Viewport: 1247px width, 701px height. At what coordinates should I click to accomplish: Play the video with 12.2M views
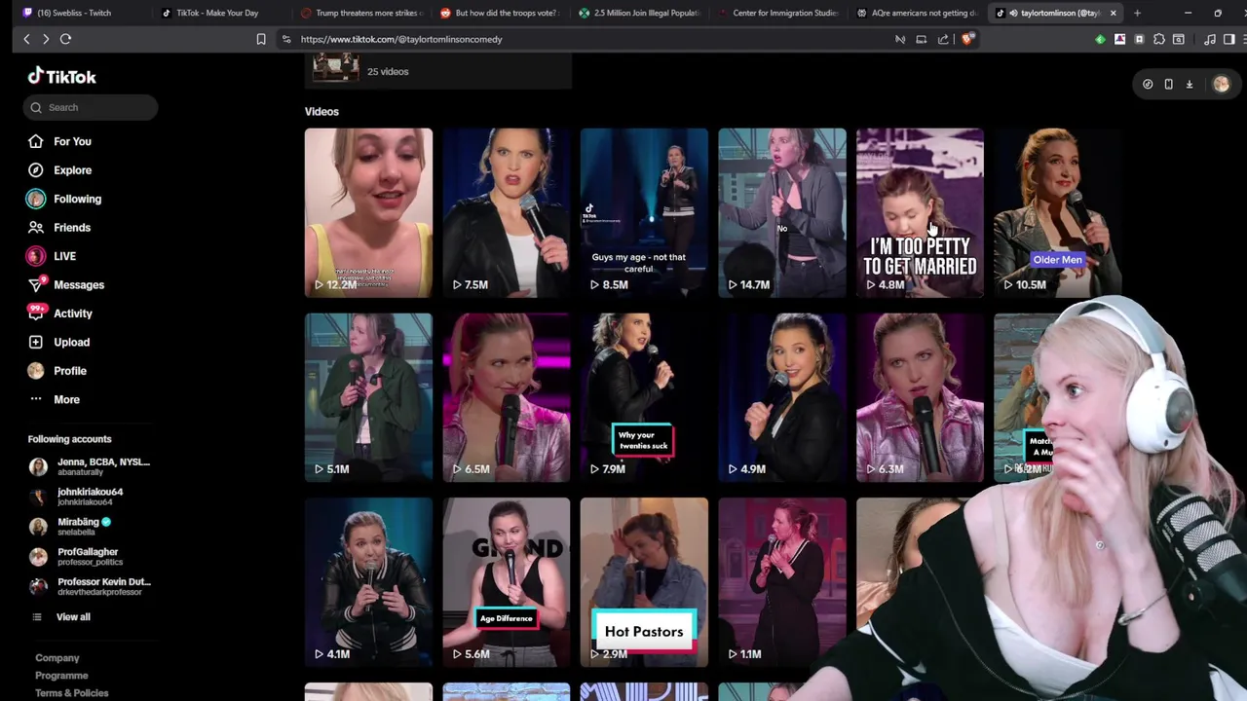(x=368, y=212)
